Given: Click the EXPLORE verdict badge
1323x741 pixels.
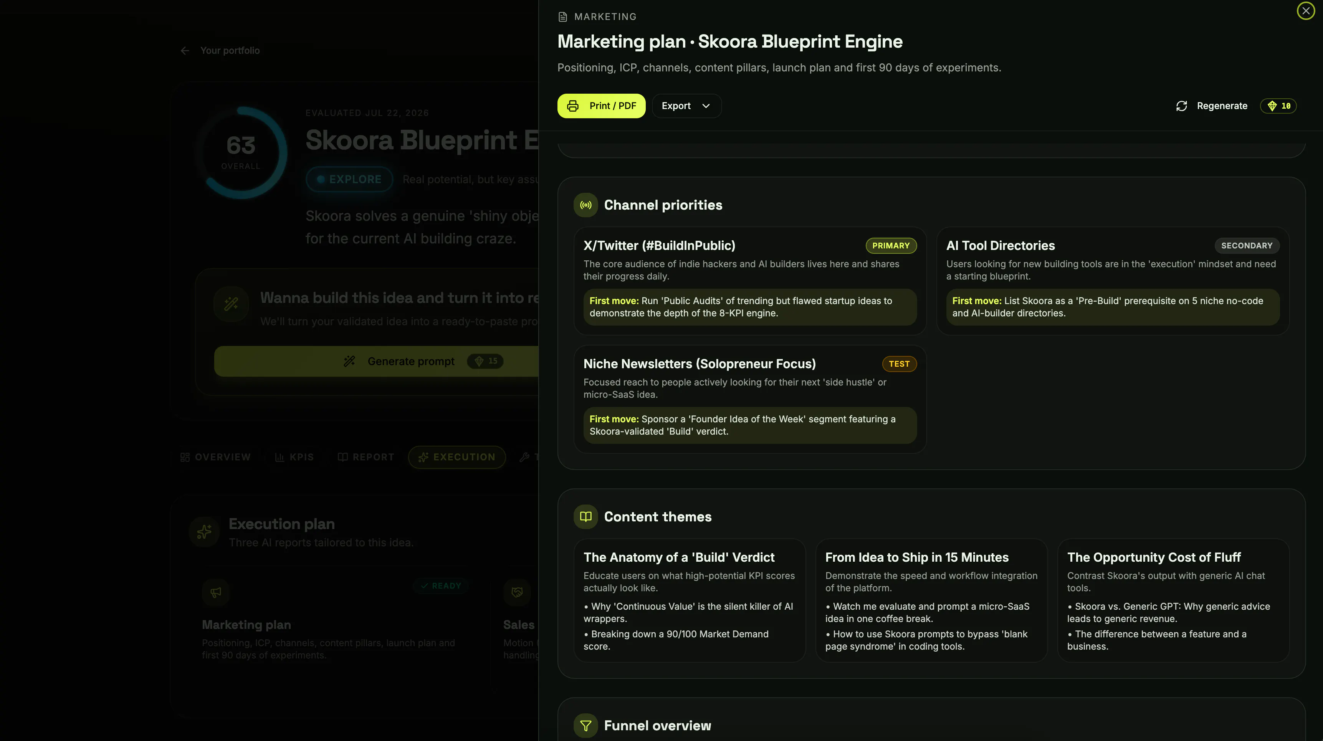Looking at the screenshot, I should [x=349, y=179].
